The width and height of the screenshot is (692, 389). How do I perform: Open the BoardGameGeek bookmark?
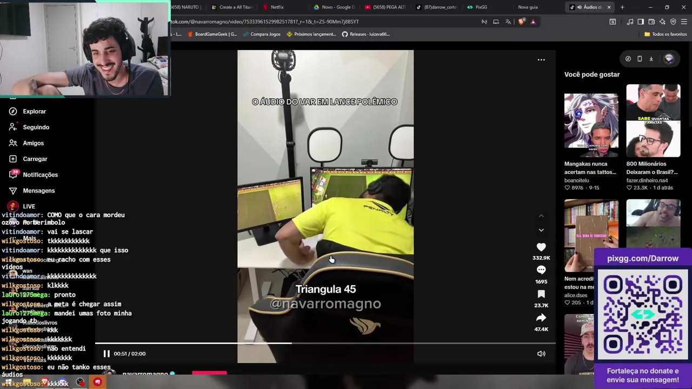click(x=212, y=34)
